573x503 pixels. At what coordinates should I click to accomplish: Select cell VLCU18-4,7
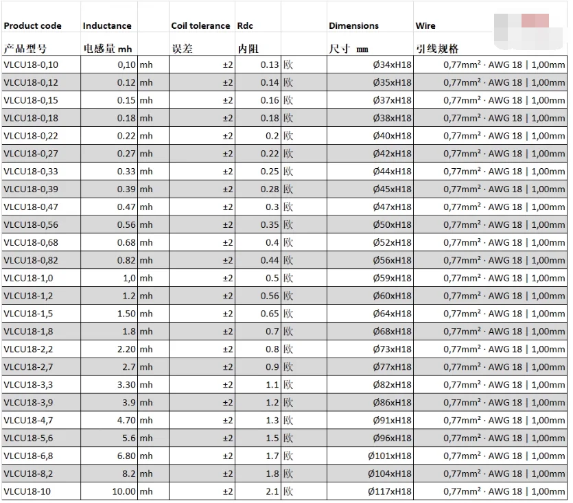click(41, 421)
